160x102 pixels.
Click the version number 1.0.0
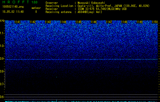coord(35,2)
